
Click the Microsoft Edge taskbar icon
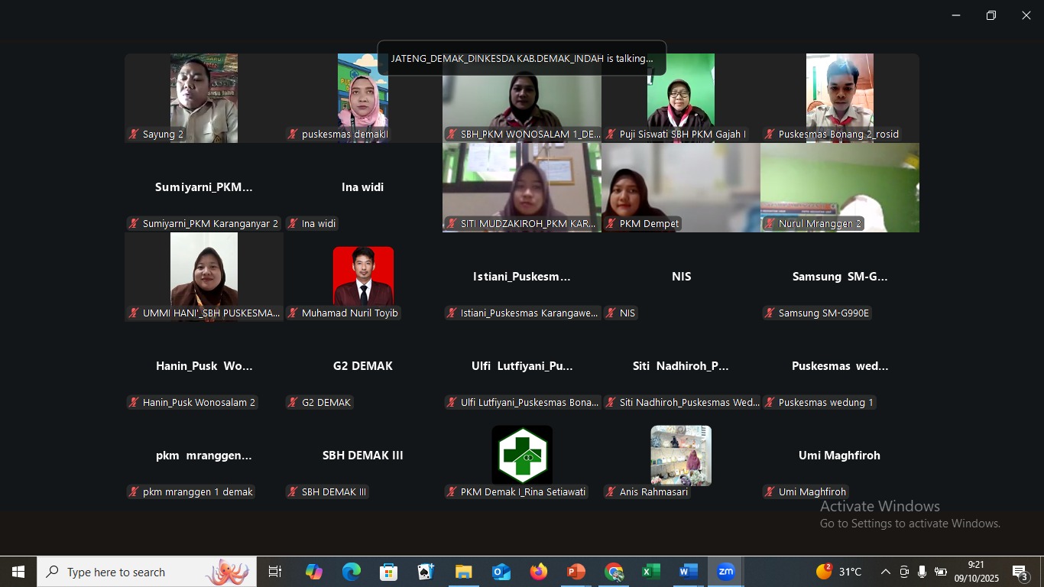coord(351,572)
